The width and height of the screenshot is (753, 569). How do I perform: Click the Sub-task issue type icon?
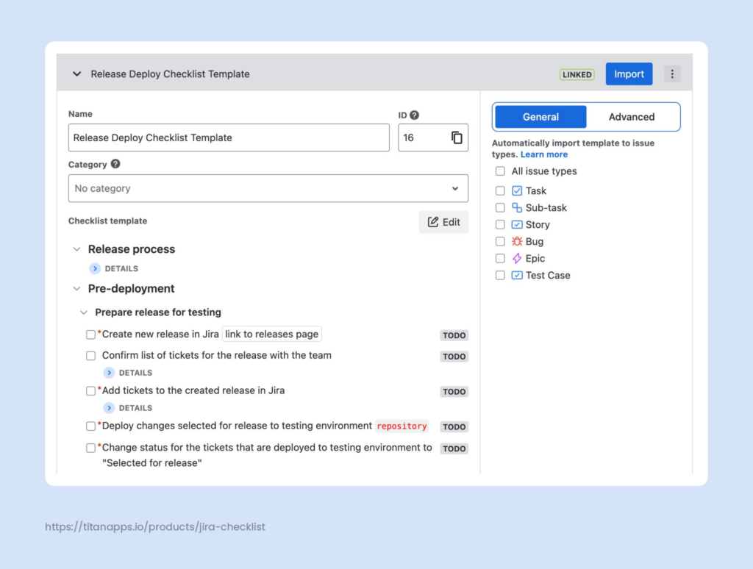pyautogui.click(x=517, y=207)
